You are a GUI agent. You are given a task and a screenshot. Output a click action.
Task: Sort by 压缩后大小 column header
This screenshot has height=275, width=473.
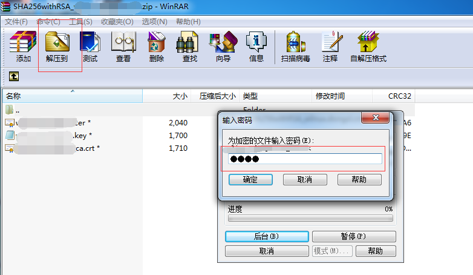tap(215, 96)
